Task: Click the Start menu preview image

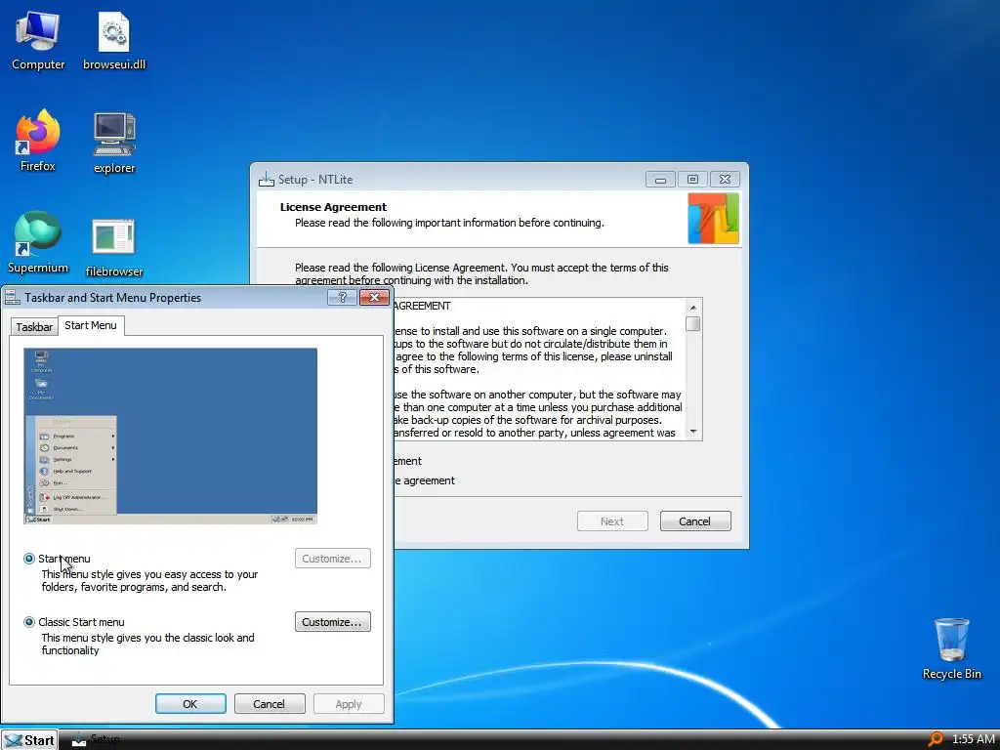Action: point(170,437)
